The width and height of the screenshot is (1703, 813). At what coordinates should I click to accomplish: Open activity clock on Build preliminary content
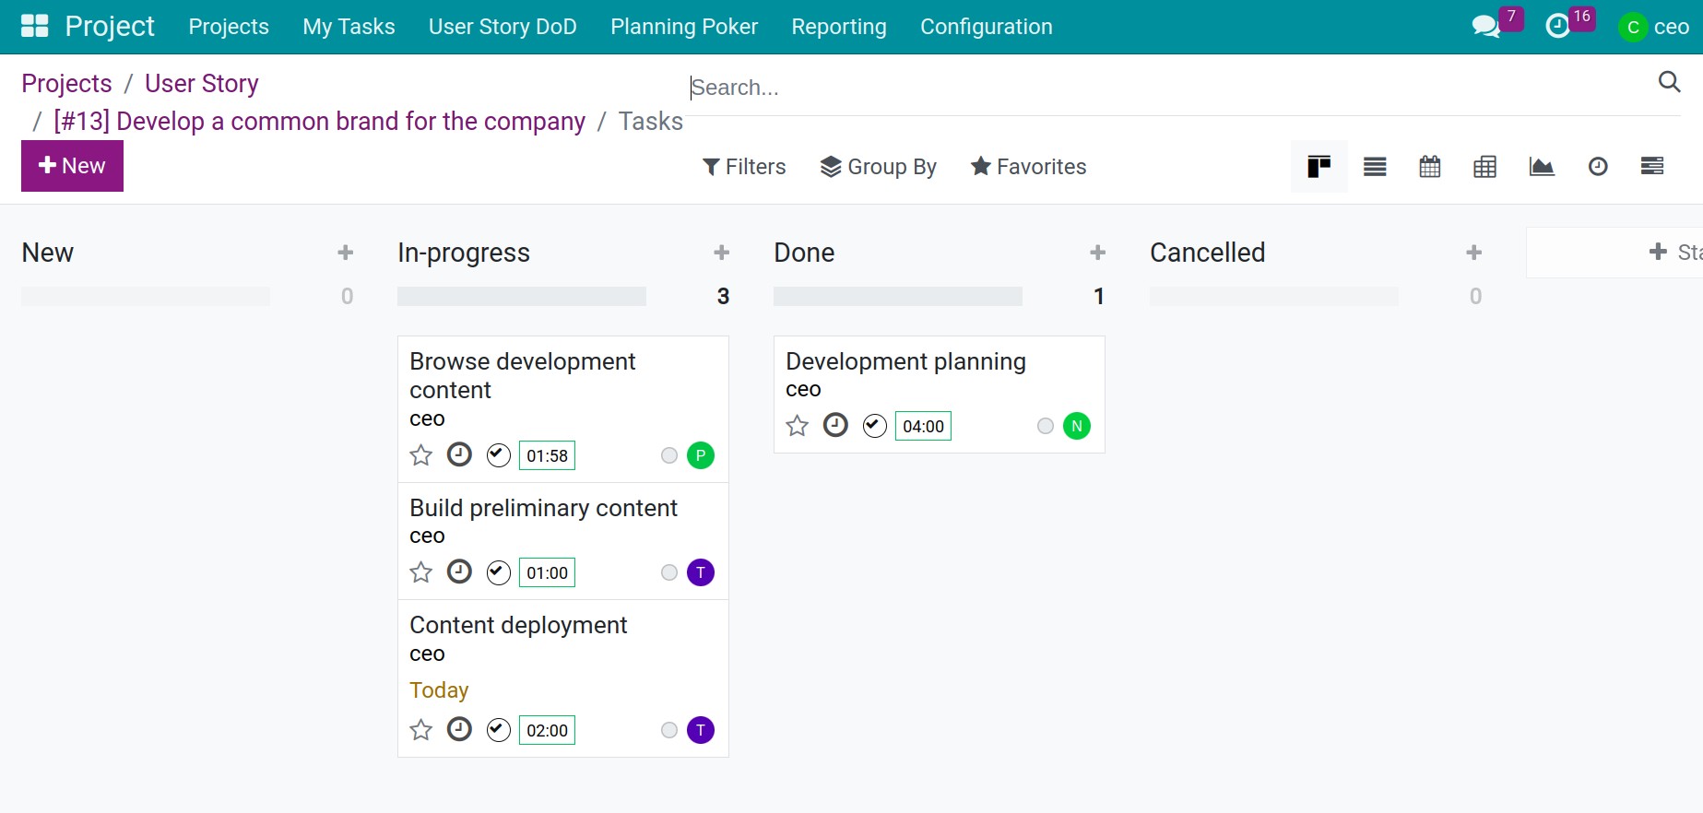click(459, 571)
